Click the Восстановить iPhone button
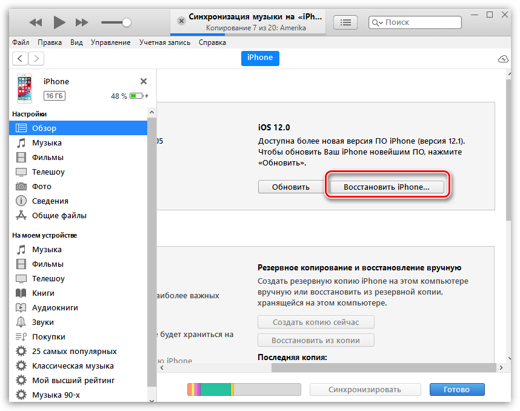Screen dimensions: 520x411 pyautogui.click(x=386, y=187)
